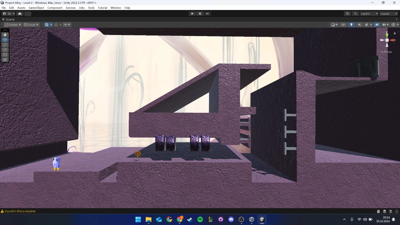Toggle scene audio mute button
This screenshot has height=225, width=400.
[359, 25]
